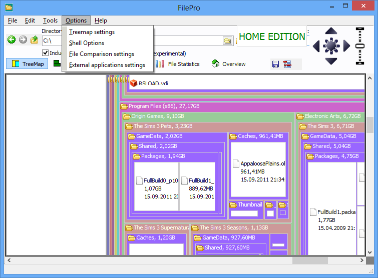Click the horizontal scrollbar right arrow
378x278 pixels.
pyautogui.click(x=361, y=260)
